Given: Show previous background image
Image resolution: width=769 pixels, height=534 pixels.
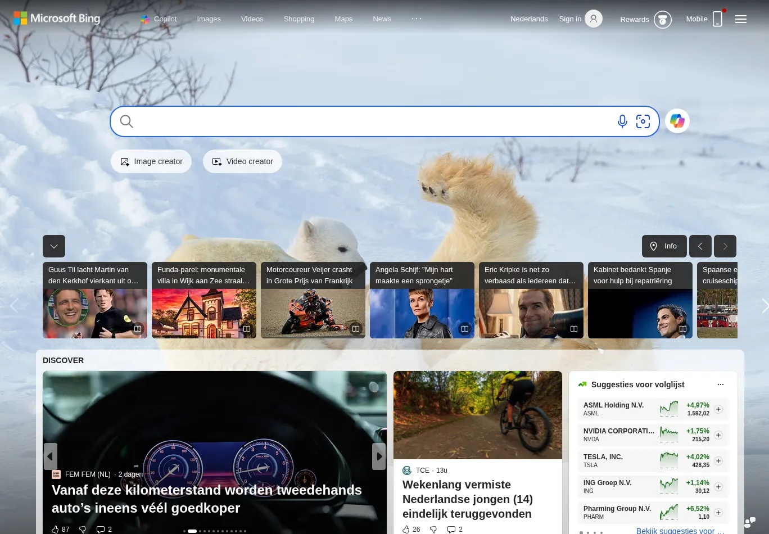Looking at the screenshot, I should click(x=700, y=246).
